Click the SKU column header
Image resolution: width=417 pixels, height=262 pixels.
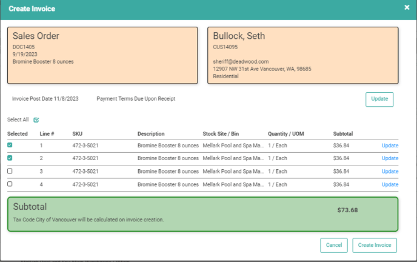[x=77, y=133]
